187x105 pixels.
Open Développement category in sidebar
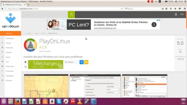(10, 76)
